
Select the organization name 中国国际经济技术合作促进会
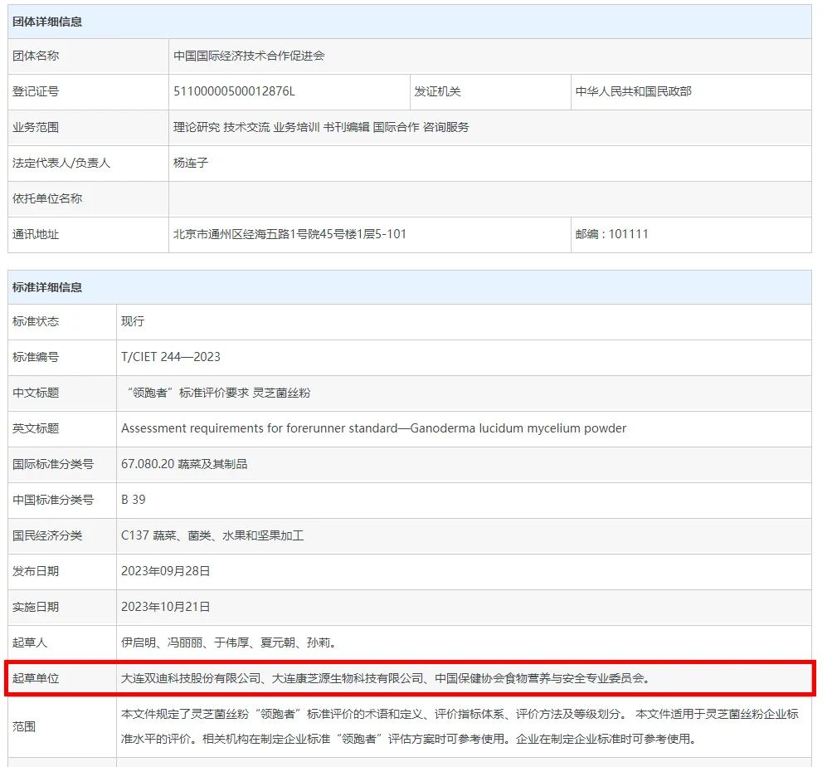point(249,56)
